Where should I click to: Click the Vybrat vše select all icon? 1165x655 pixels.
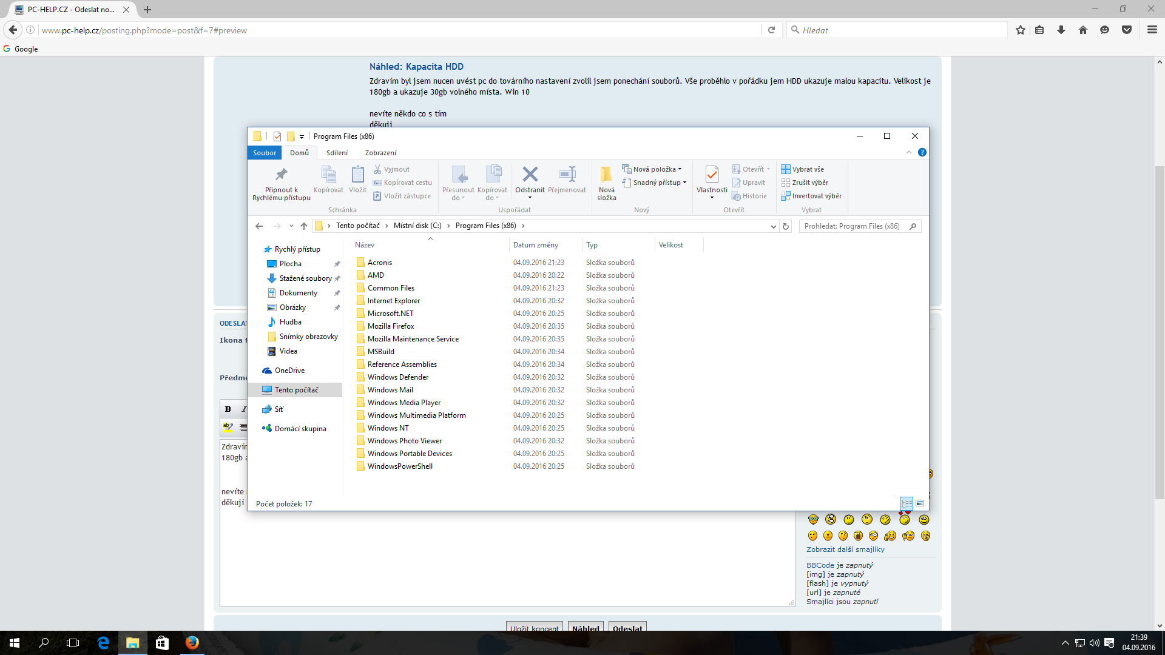786,169
